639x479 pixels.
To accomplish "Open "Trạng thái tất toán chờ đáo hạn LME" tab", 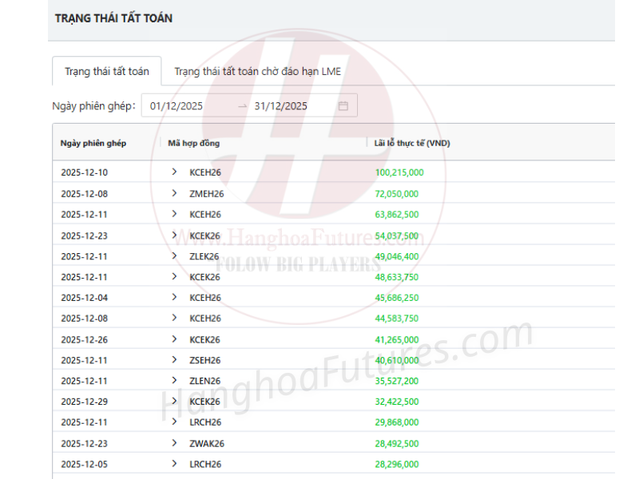I will click(x=257, y=72).
